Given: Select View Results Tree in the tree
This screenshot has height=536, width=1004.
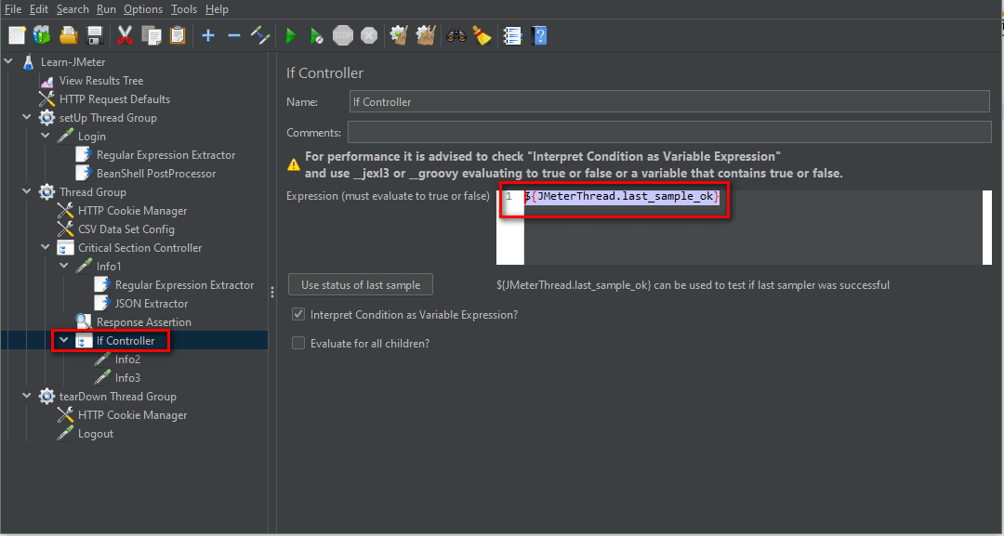Looking at the screenshot, I should point(101,81).
